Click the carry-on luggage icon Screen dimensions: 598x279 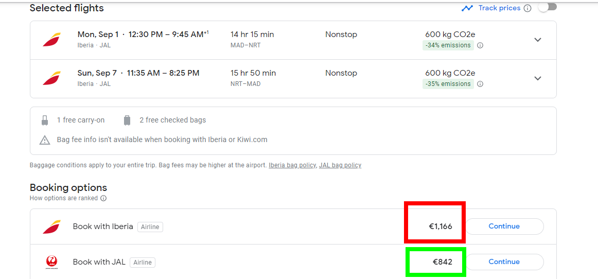(x=45, y=120)
